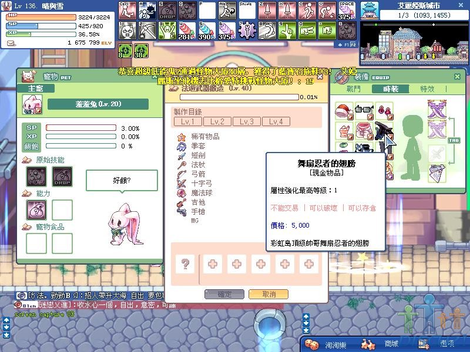Viewport: 470px width, 352px height.
Task: Click the pet's DROP skill icon
Action: [62, 176]
